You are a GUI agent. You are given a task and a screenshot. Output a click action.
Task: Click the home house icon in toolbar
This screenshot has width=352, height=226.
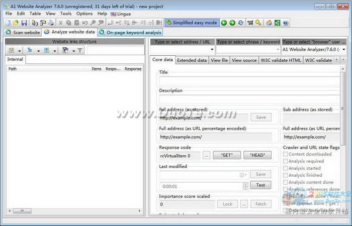269,23
